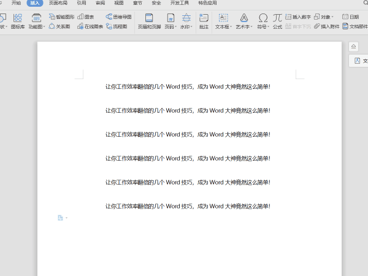
Task: Click the greyed 首字下沉 drop cap button
Action: [x=298, y=26]
